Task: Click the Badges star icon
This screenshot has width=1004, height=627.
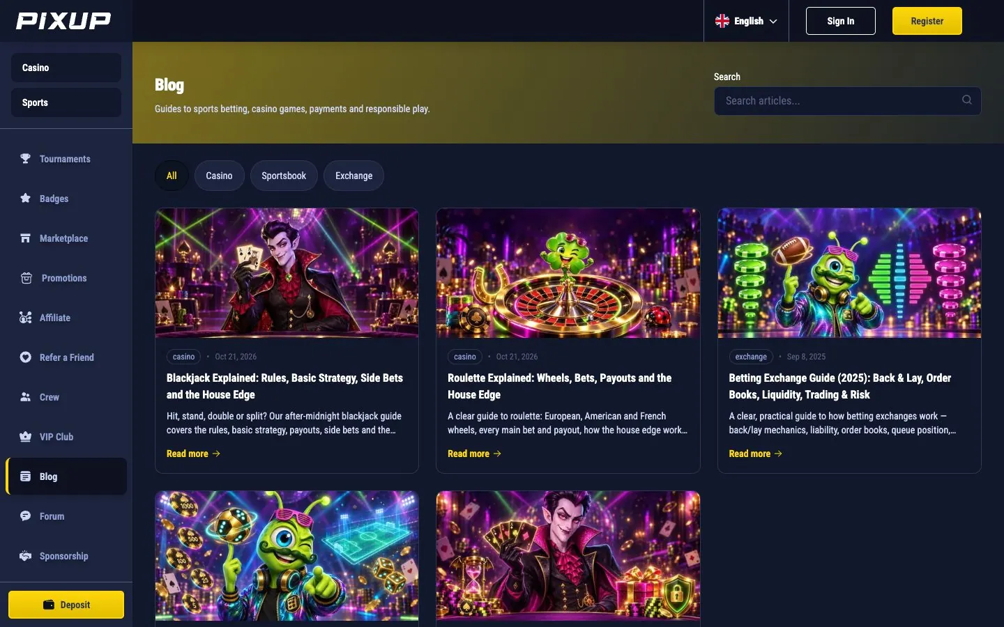Action: (x=26, y=199)
